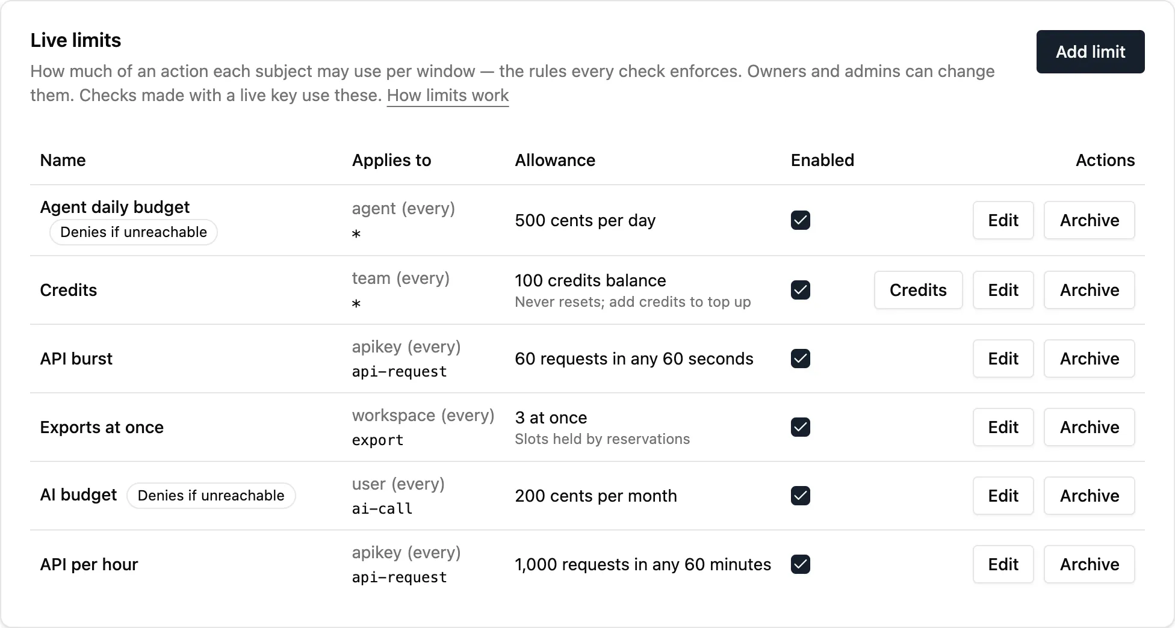This screenshot has height=628, width=1175.
Task: Click the Add limit button
Action: 1090,52
